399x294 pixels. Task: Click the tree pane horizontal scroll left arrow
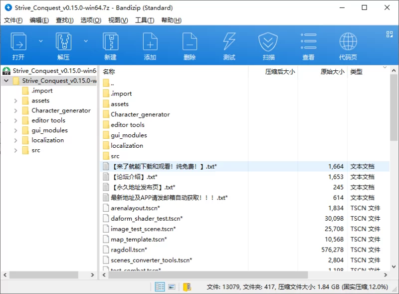[x=5, y=275]
